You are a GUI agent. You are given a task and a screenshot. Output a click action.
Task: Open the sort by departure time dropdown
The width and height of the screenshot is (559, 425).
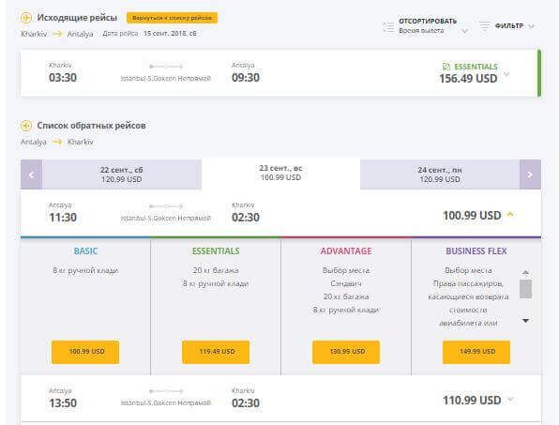tap(464, 31)
